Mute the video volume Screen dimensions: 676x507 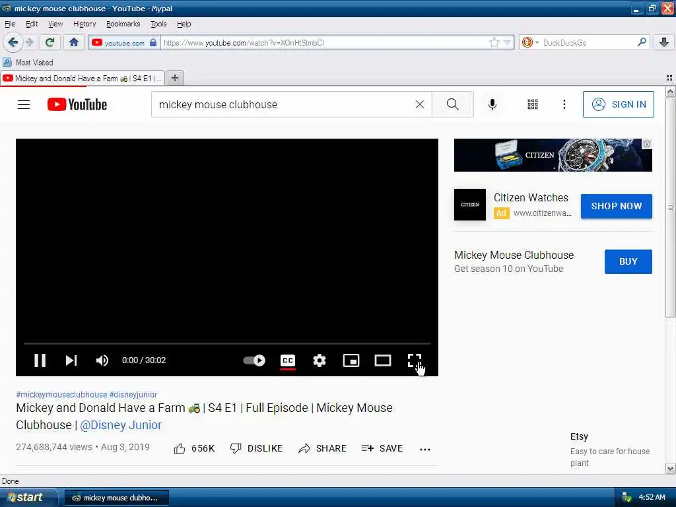(102, 360)
